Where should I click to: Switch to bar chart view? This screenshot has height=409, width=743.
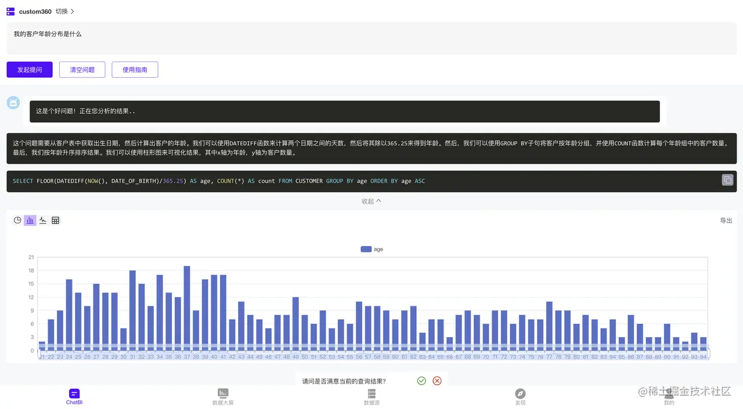30,220
